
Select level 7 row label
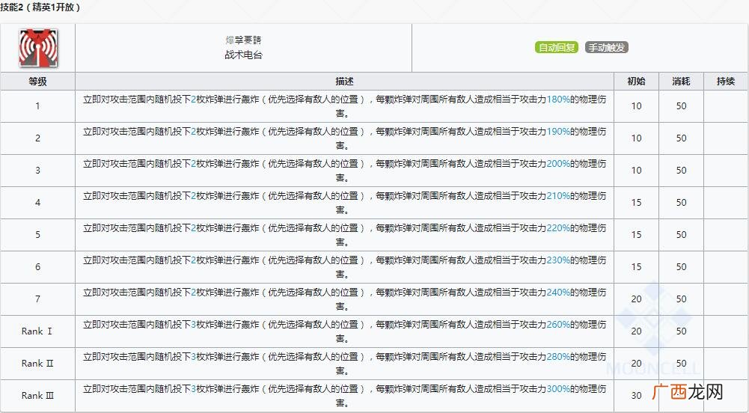[x=37, y=299]
